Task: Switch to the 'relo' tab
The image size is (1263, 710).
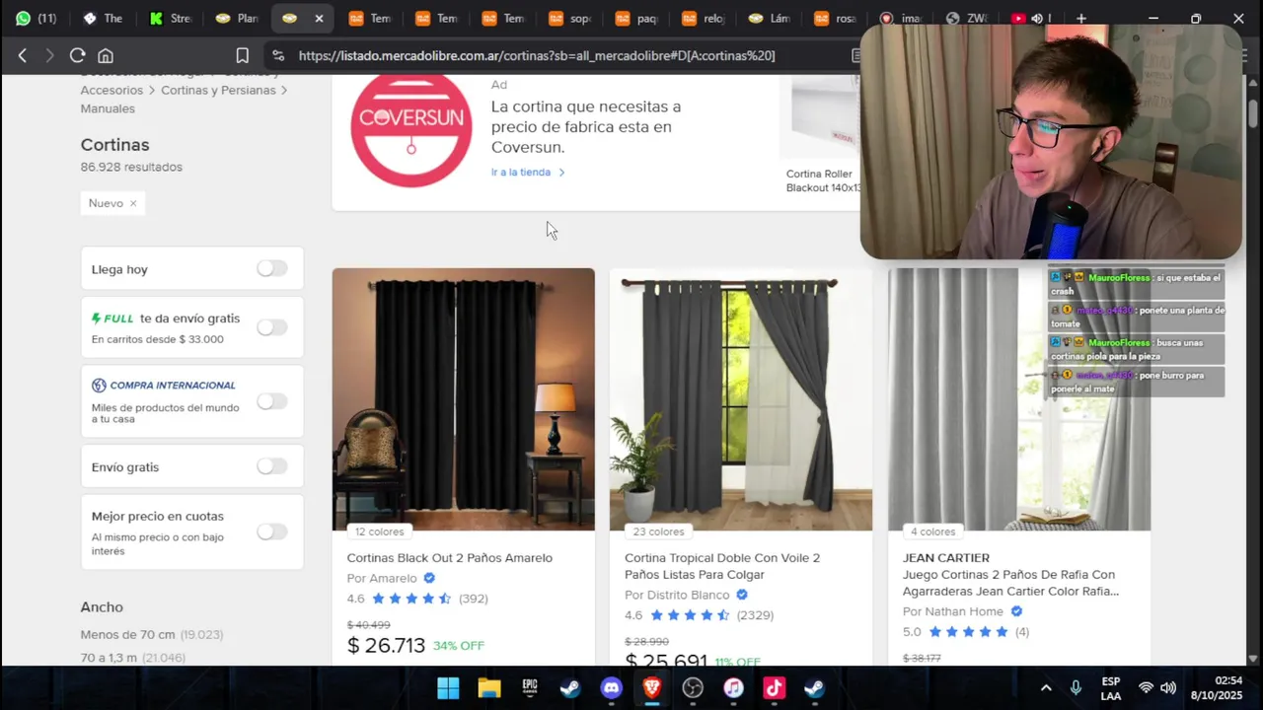Action: click(703, 19)
